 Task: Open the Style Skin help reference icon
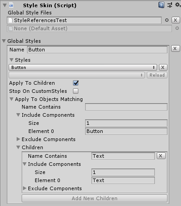point(161,5)
